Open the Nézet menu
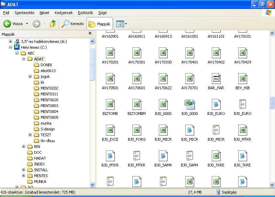 pos(44,13)
